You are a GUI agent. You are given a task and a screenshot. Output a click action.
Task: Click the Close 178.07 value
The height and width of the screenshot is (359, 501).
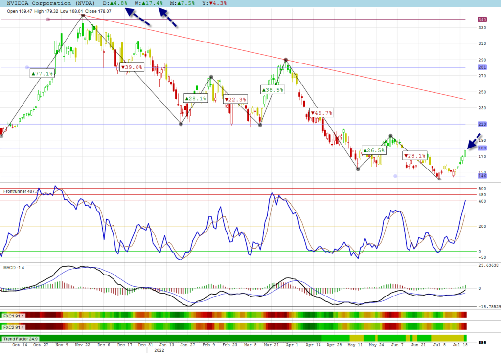(98, 11)
